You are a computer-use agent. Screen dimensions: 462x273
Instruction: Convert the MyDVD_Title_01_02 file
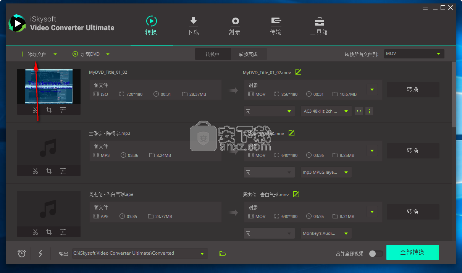click(413, 90)
